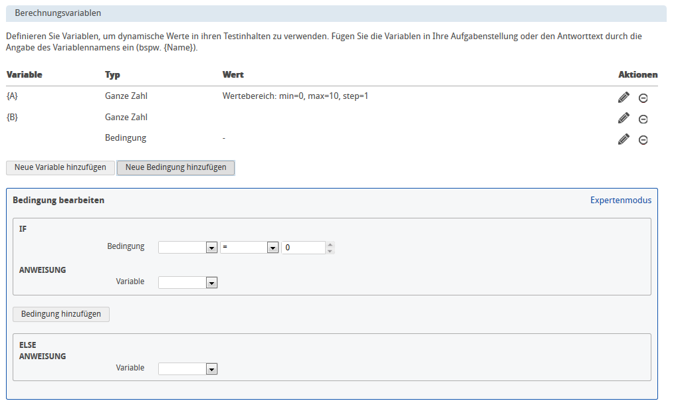The image size is (674, 407).
Task: Edit the Bedingung row with pencil icon
Action: (x=623, y=139)
